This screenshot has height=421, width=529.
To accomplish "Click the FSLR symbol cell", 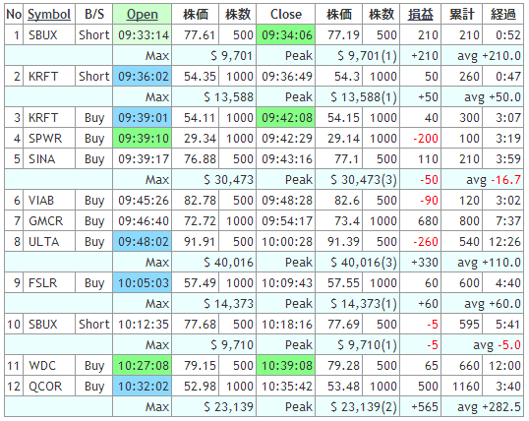I will pyautogui.click(x=49, y=283).
